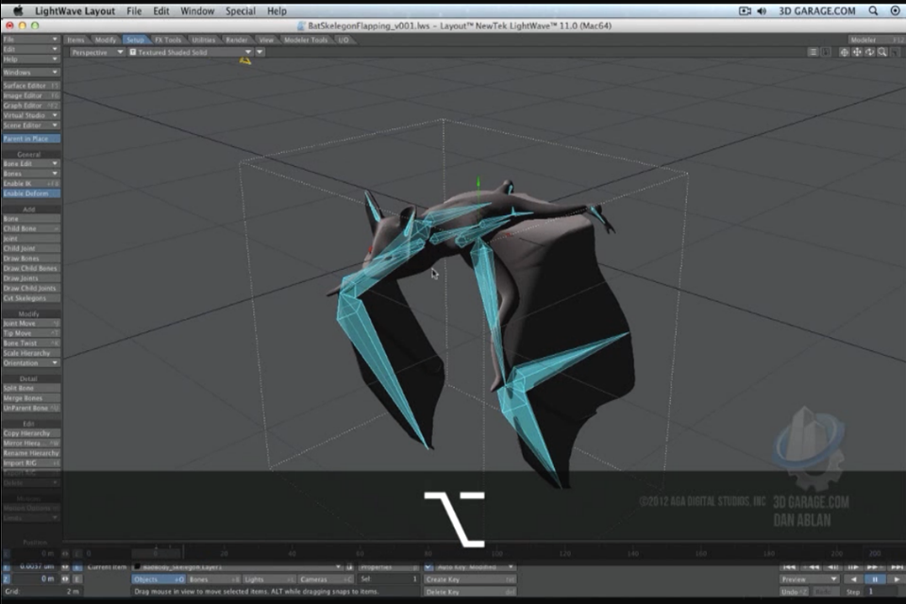Click the viewport rotate icon
Screen dimensions: 906x604
pos(869,52)
